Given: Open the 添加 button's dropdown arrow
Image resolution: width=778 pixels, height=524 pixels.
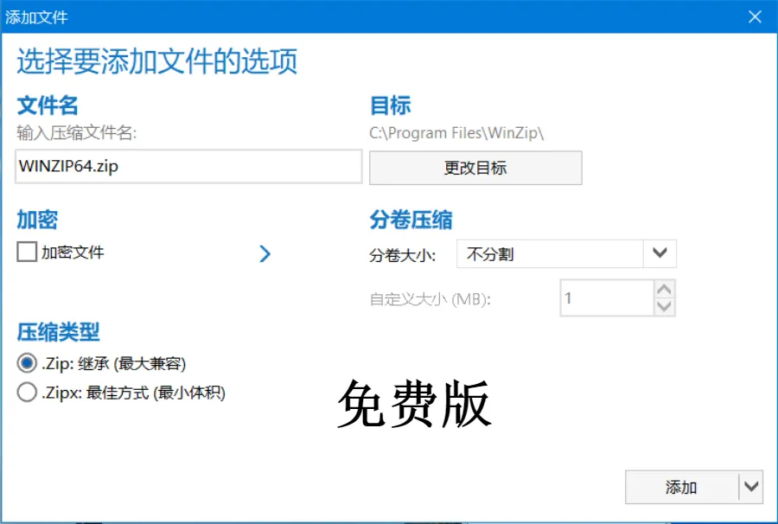Looking at the screenshot, I should click(x=751, y=487).
